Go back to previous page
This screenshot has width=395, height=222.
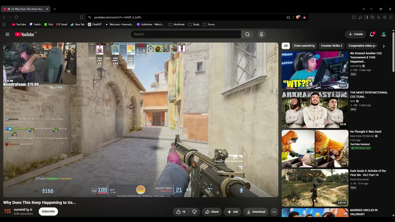[4, 17]
